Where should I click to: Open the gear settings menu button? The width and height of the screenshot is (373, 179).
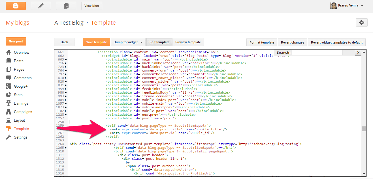tap(361, 23)
